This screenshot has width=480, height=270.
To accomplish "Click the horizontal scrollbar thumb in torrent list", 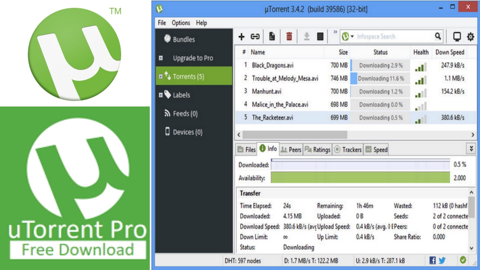I will (x=295, y=134).
